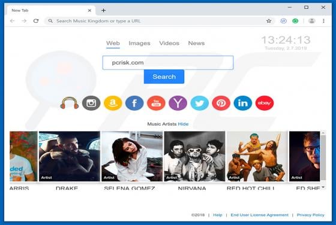
Task: Open the Red Hot Chili artist thumbnail
Action: tap(257, 156)
